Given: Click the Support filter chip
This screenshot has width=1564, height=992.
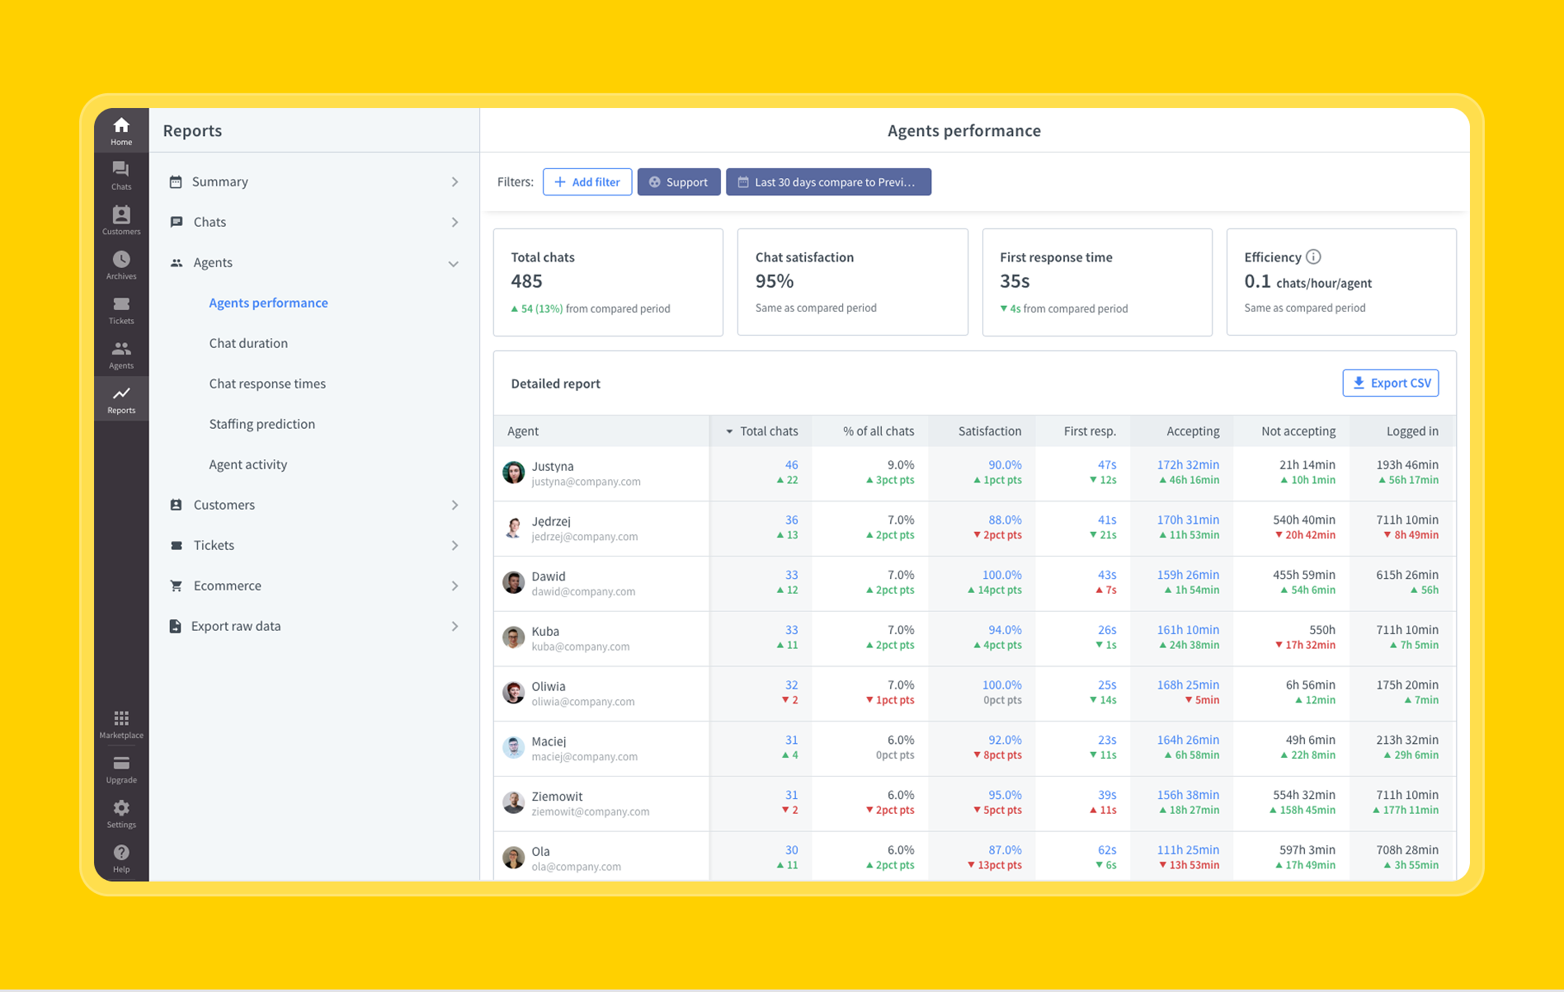Looking at the screenshot, I should (x=678, y=182).
